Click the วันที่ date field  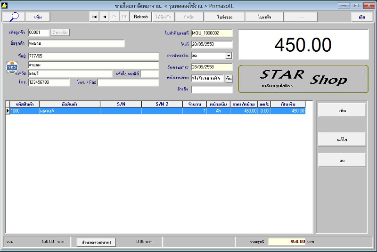[x=212, y=44]
